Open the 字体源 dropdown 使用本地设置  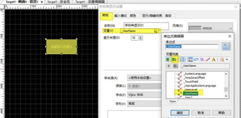tap(145, 78)
